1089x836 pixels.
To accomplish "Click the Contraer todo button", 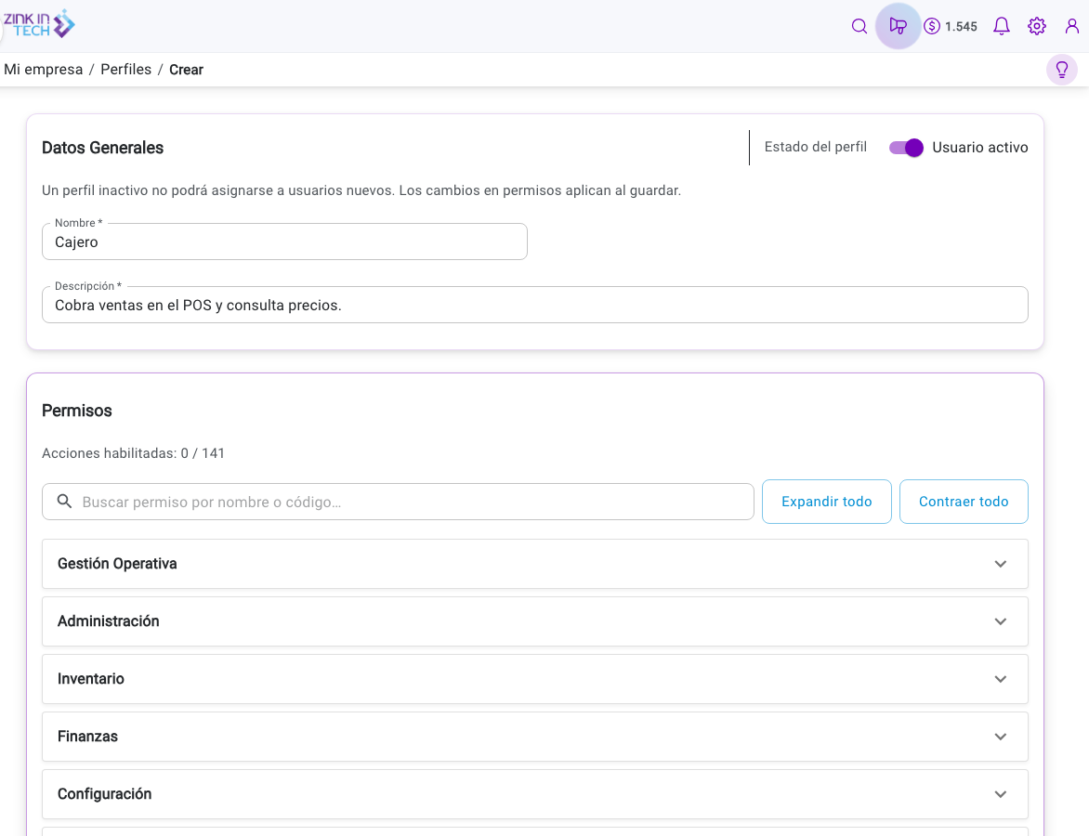I will pos(964,502).
